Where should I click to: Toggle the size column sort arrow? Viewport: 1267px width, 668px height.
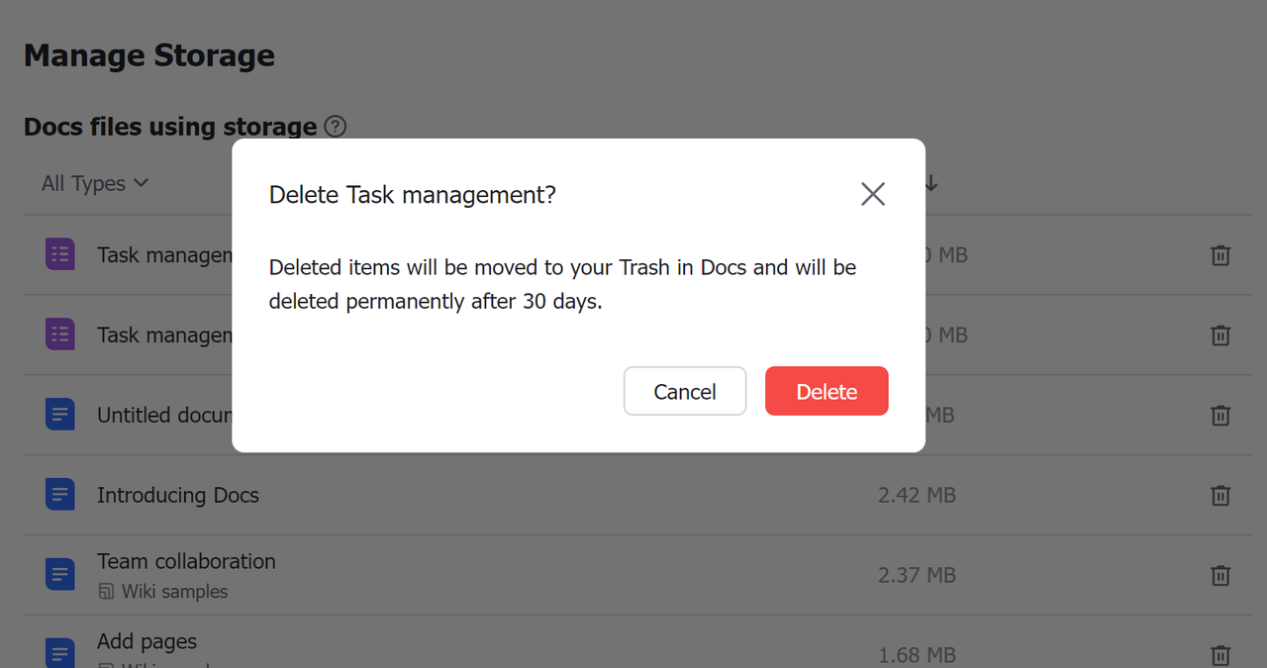[931, 183]
